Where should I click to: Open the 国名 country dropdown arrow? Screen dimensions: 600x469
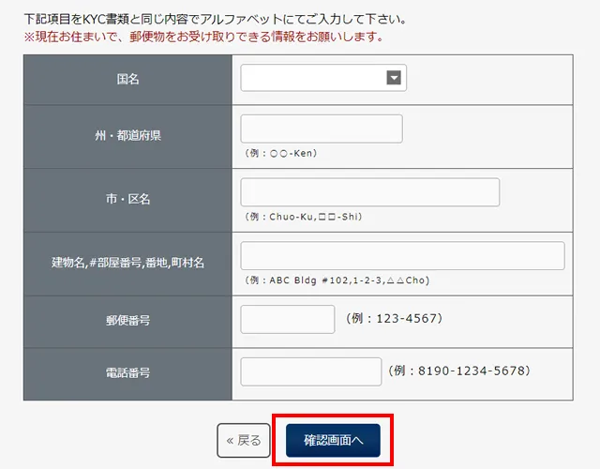(395, 78)
